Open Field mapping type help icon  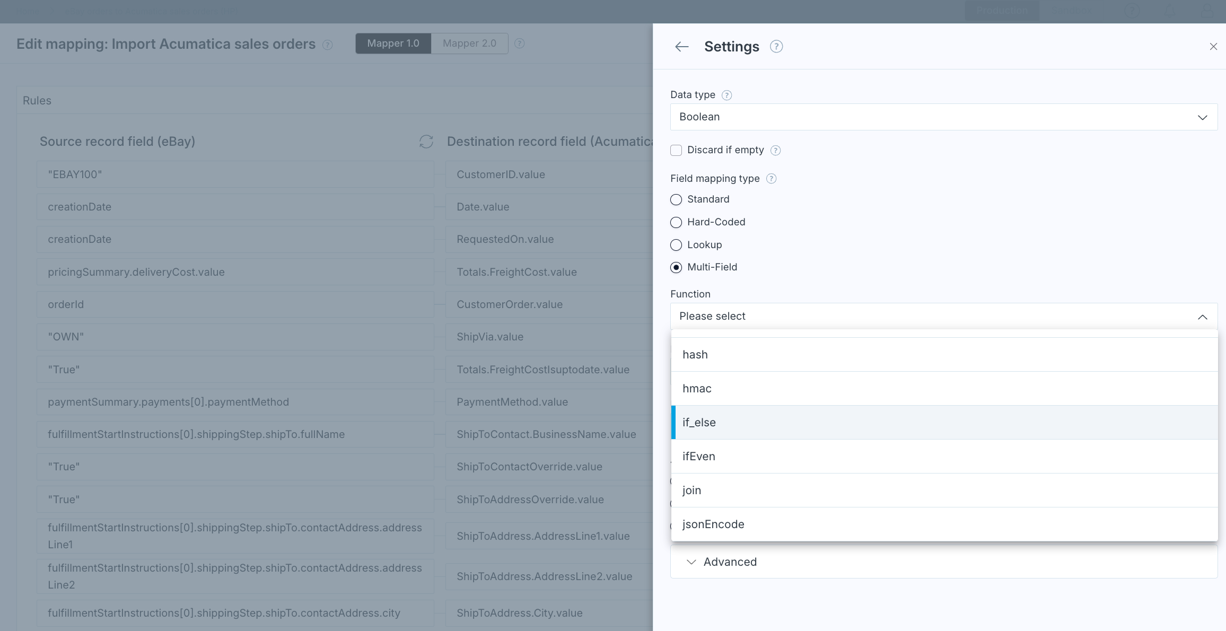point(772,179)
